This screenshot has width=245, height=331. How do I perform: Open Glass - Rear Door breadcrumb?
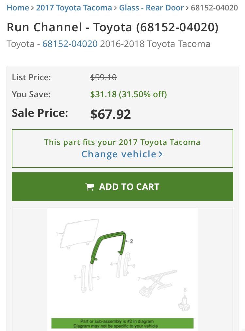tap(152, 8)
